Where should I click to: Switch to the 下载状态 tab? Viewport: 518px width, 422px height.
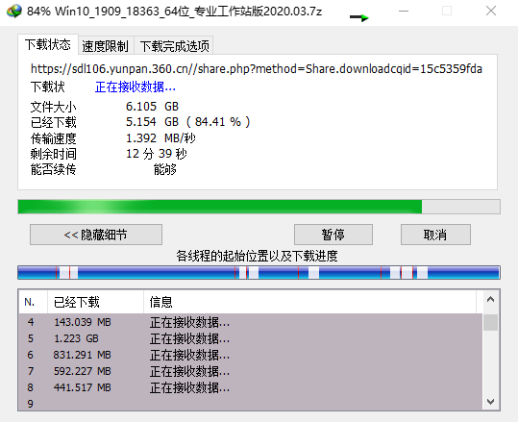48,44
